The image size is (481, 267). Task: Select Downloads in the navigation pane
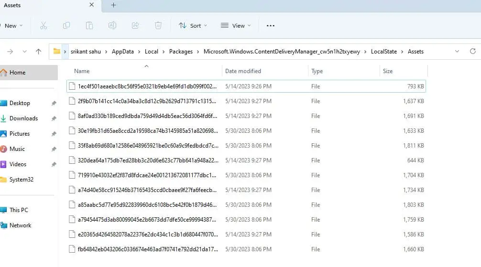[x=23, y=118]
